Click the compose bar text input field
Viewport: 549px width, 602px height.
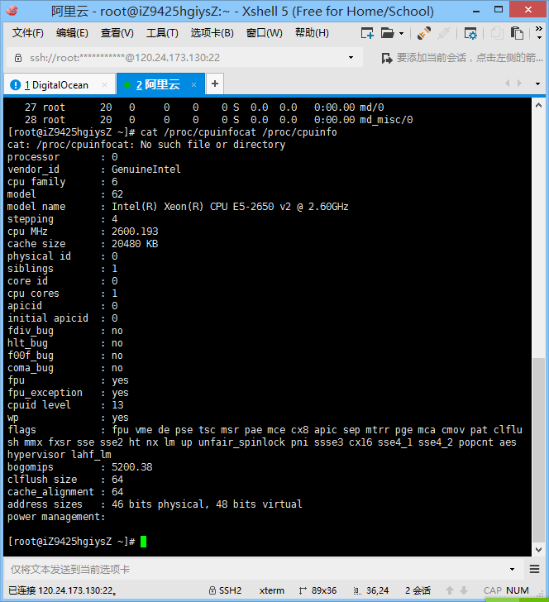255,569
